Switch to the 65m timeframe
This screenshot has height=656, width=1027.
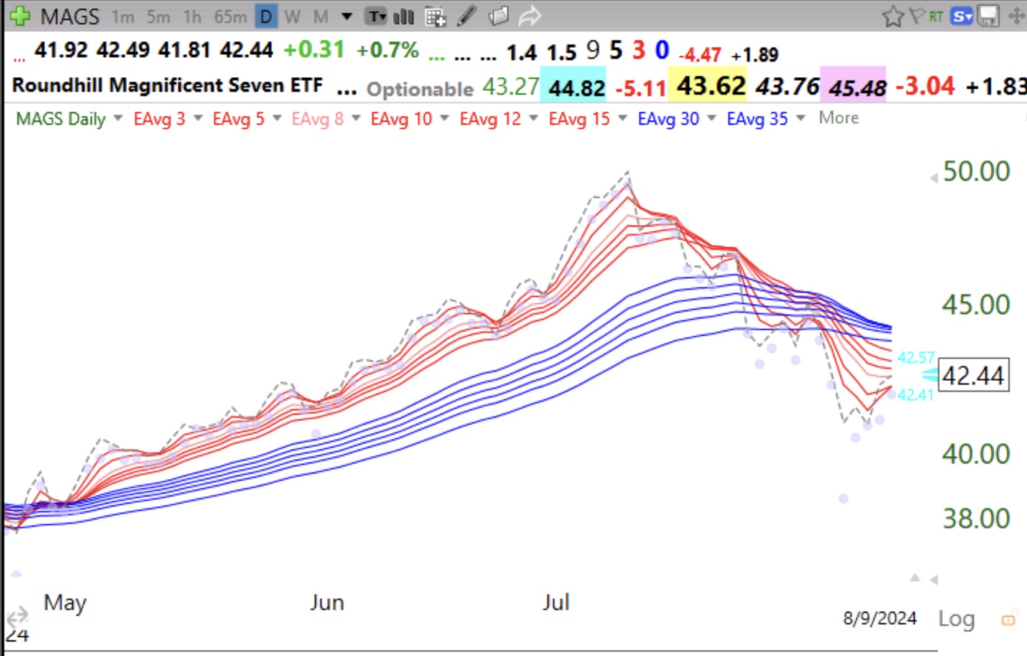point(230,17)
